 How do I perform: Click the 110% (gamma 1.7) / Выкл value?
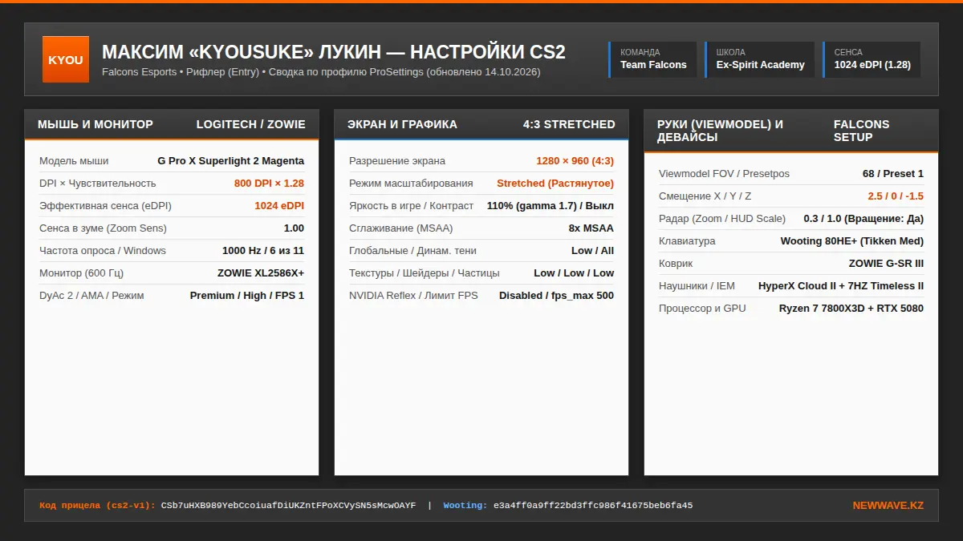click(x=551, y=205)
